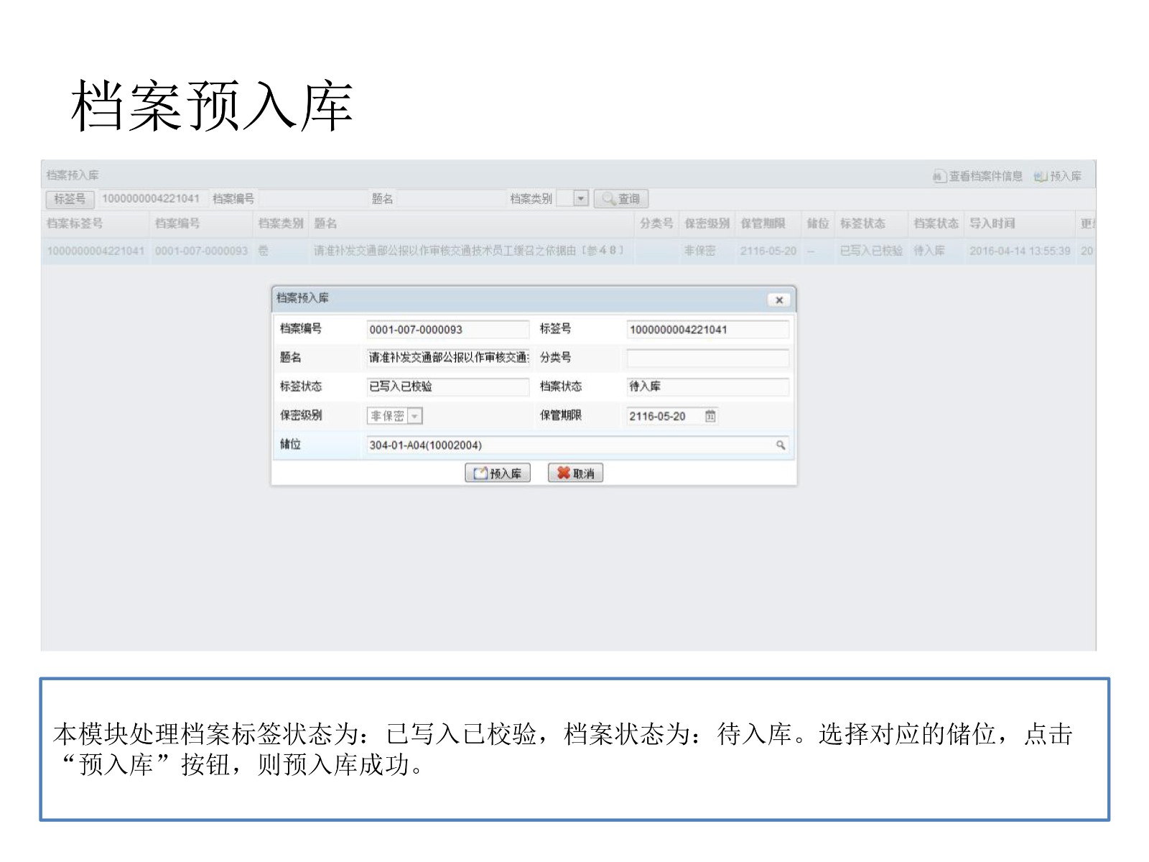Click the magnifier icon in 储位 field

tap(780, 445)
